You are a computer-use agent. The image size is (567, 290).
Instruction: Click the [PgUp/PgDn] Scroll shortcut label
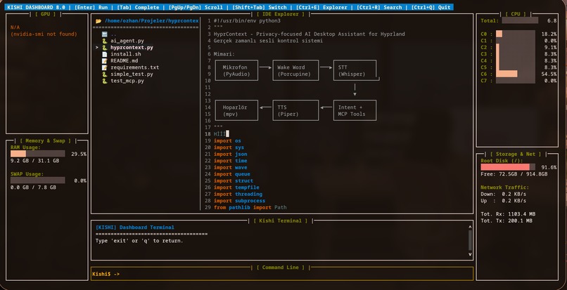point(196,7)
